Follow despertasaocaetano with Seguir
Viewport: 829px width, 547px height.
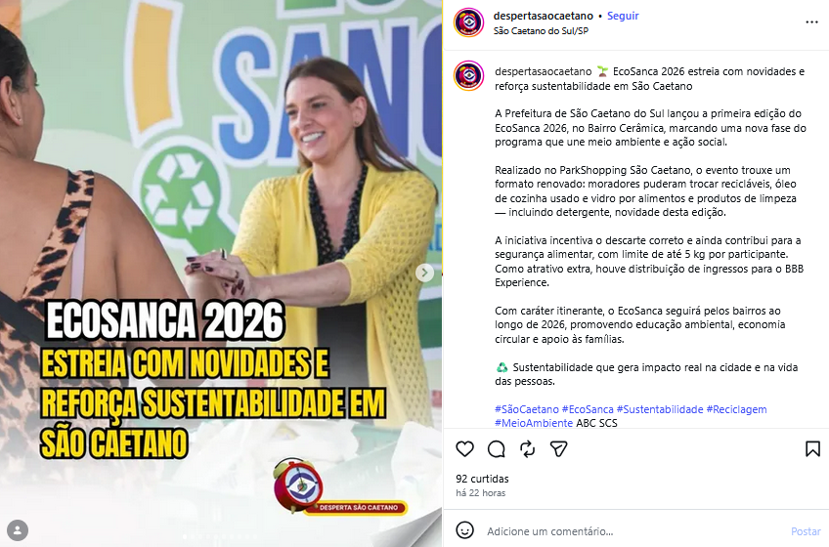pyautogui.click(x=623, y=16)
